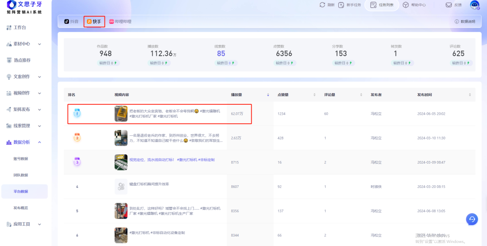Open 发布概览 submenu item
This screenshot has width=487, height=246.
pyautogui.click(x=21, y=208)
